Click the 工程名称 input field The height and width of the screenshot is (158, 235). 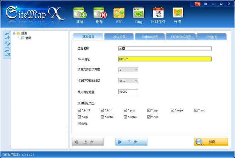coord(165,49)
